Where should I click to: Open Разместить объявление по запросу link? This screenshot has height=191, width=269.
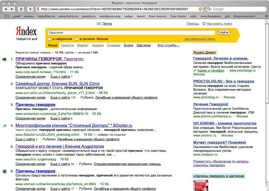tap(221, 163)
